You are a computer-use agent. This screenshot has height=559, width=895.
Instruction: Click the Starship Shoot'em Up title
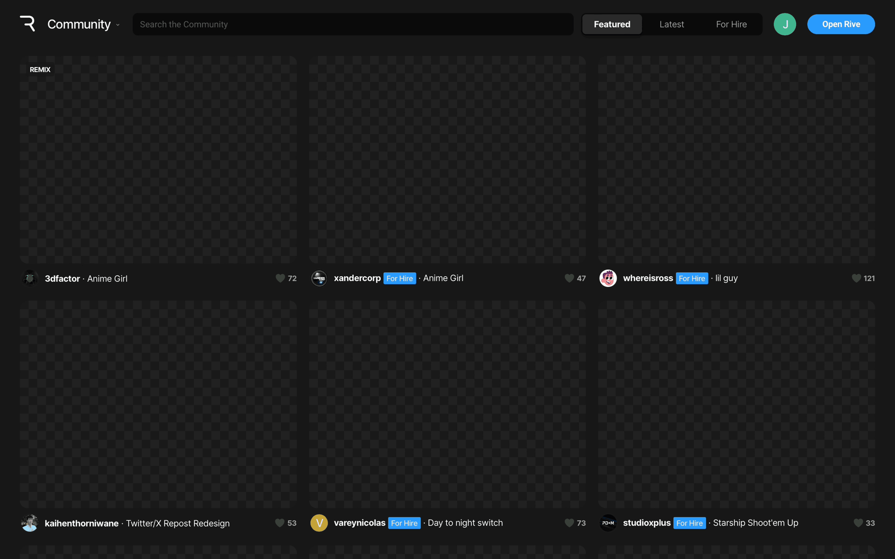pyautogui.click(x=756, y=523)
